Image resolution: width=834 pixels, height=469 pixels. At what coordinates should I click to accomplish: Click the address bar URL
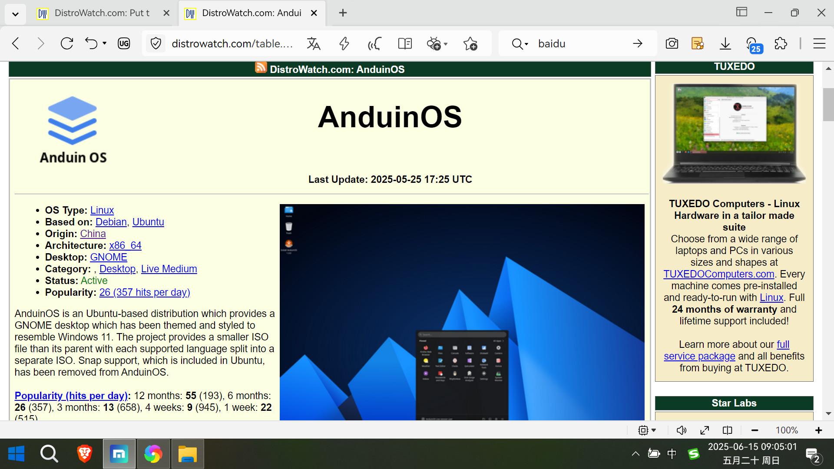[232, 43]
